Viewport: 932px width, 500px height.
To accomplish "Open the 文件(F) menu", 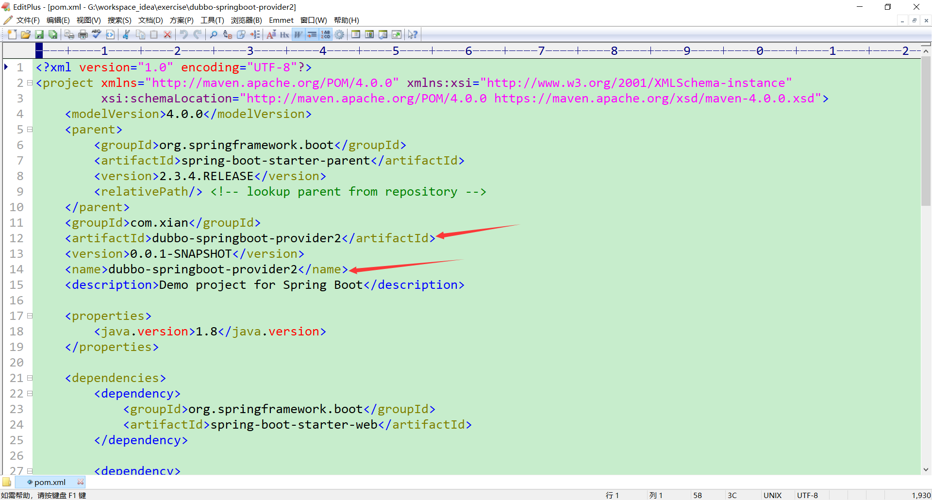I will pyautogui.click(x=28, y=20).
